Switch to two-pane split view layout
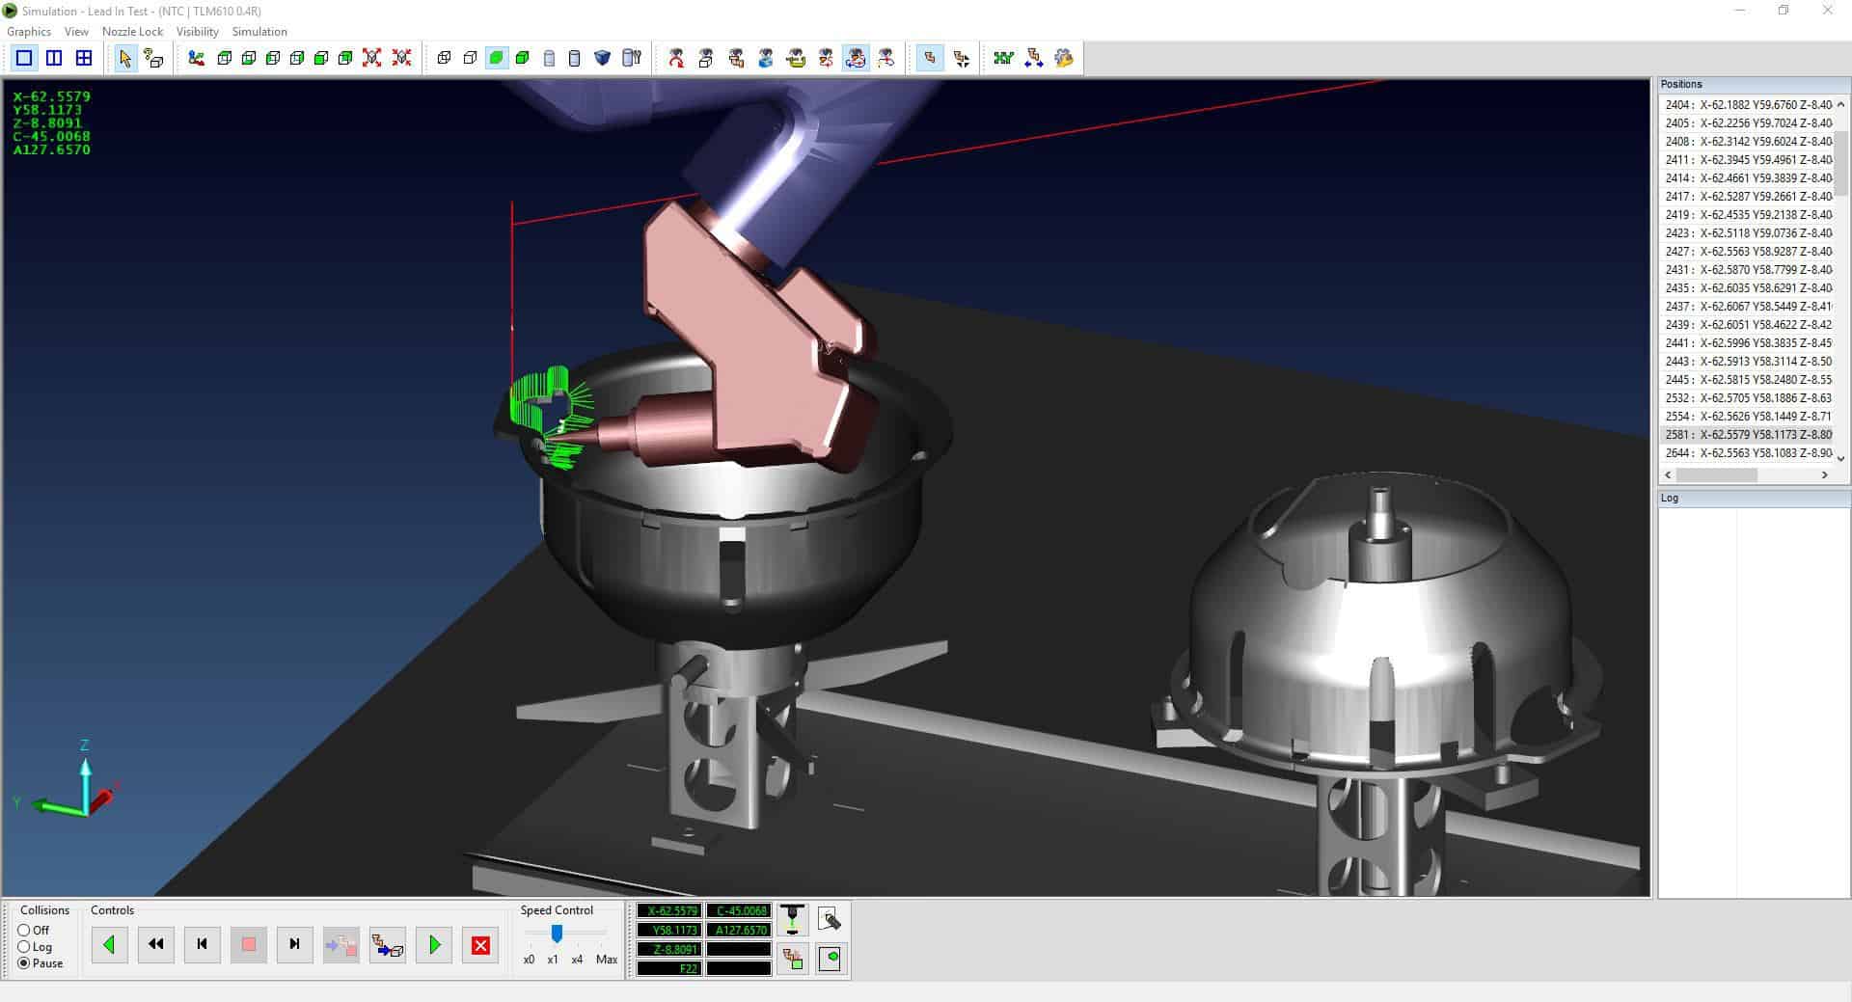 (54, 58)
